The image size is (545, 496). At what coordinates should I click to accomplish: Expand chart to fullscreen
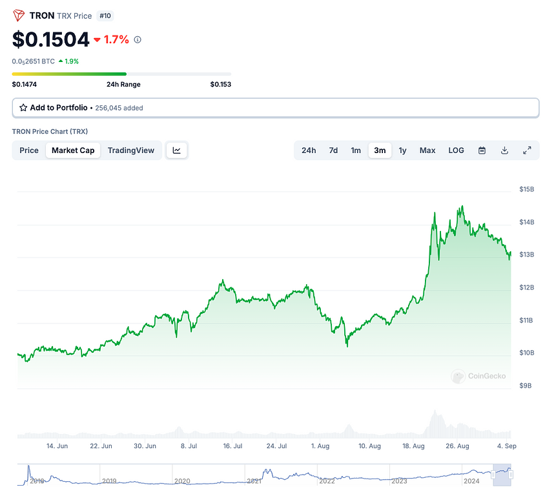point(527,150)
